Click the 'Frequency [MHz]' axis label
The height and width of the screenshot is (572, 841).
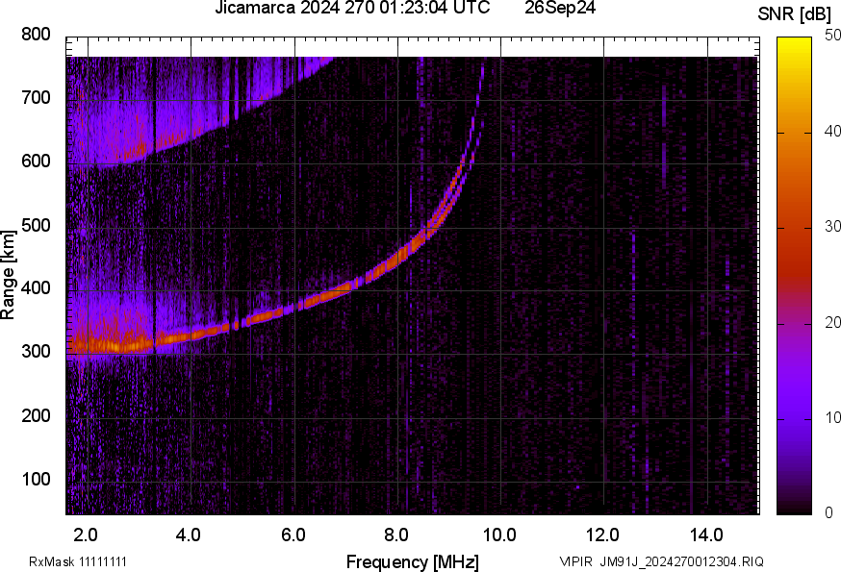coord(413,561)
